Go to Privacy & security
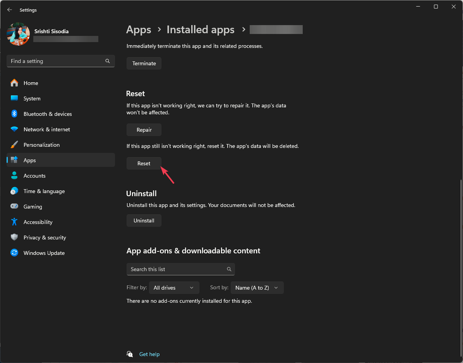The image size is (463, 363). pos(60,237)
